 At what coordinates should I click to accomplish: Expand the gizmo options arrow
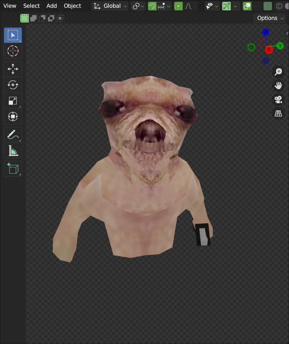click(x=235, y=6)
